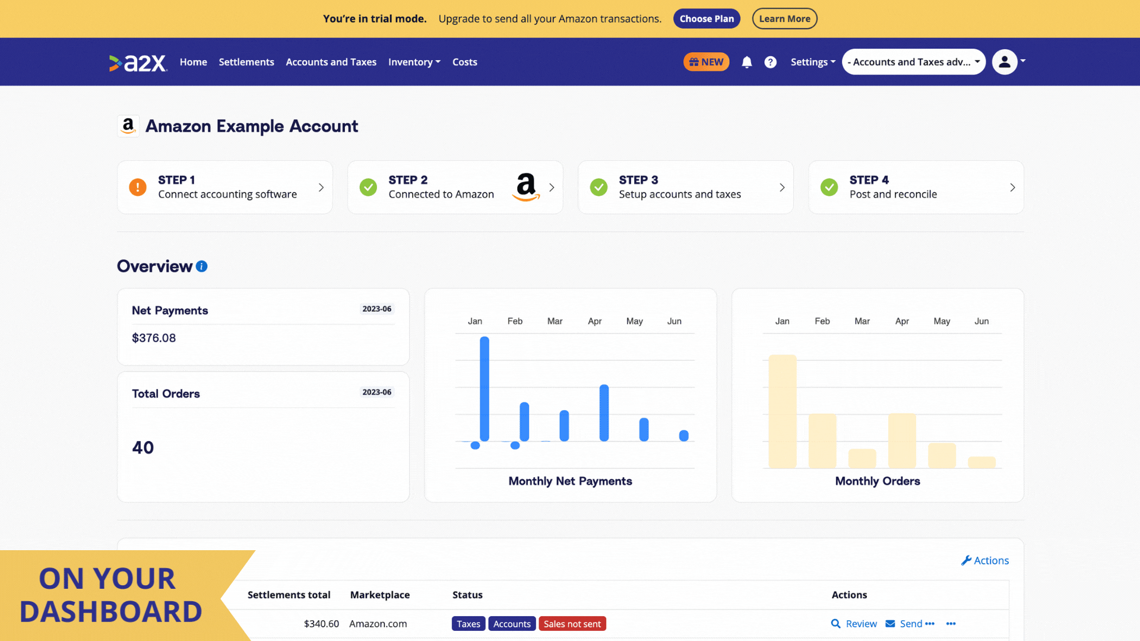Click the Amazon Example Account heading
The image size is (1140, 641).
pos(252,126)
